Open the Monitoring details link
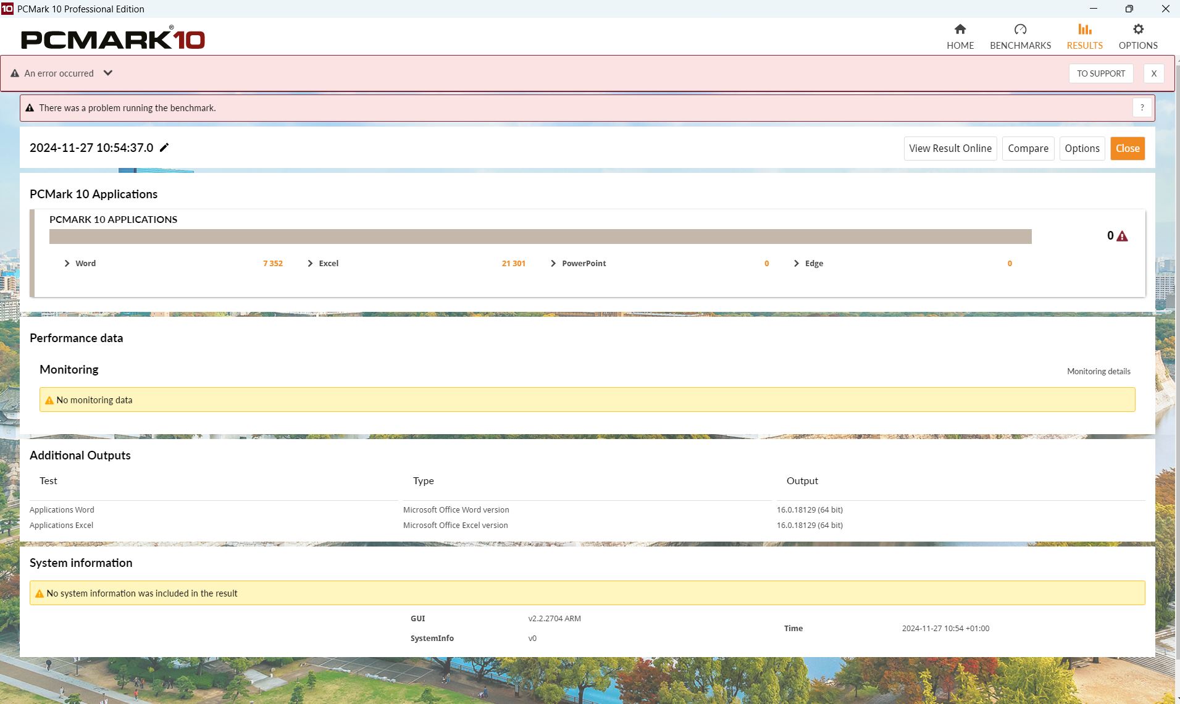Screen dimensions: 1180x704 tap(1098, 372)
